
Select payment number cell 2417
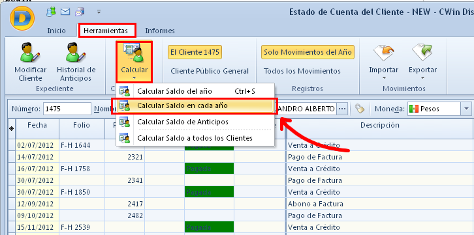pyautogui.click(x=125, y=204)
